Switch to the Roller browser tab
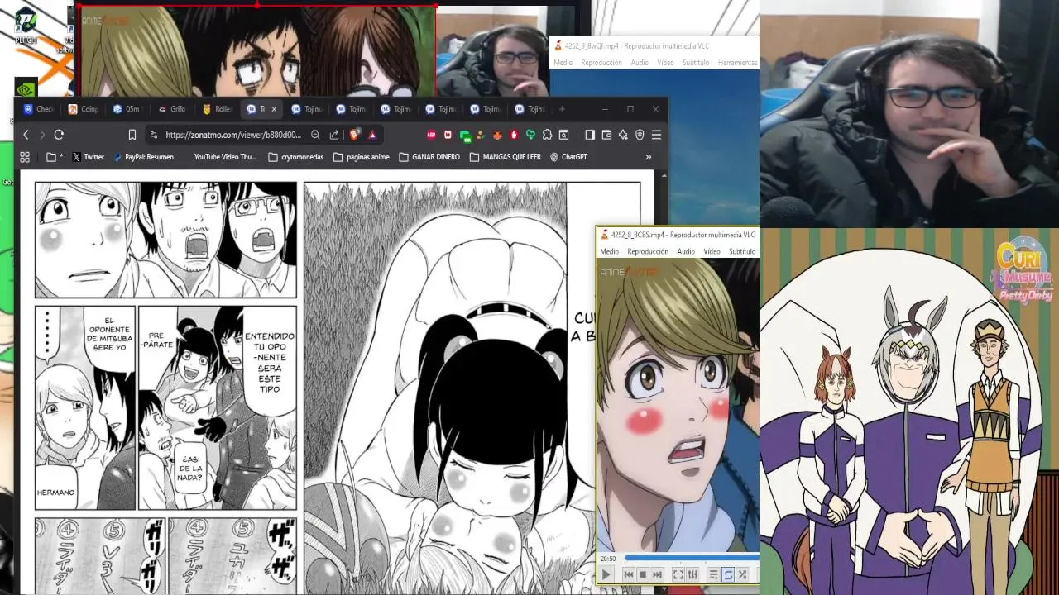1059x595 pixels. 218,109
